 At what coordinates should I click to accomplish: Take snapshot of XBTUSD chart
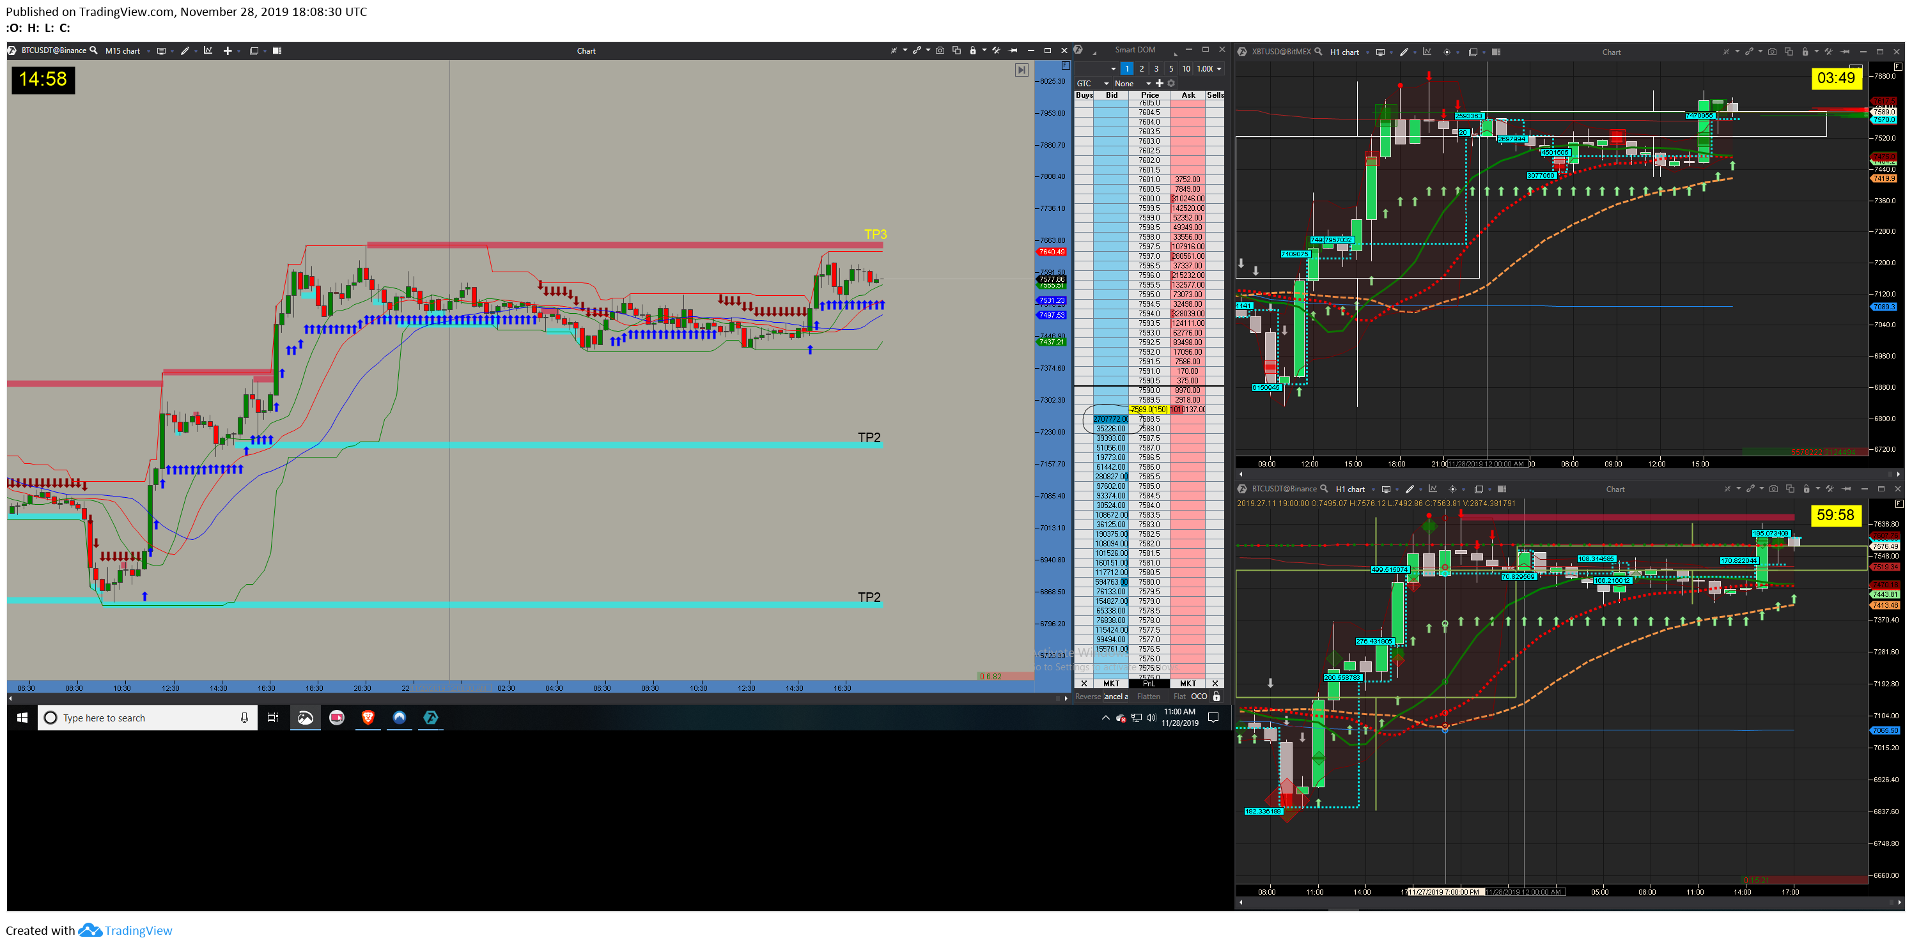click(x=1773, y=52)
